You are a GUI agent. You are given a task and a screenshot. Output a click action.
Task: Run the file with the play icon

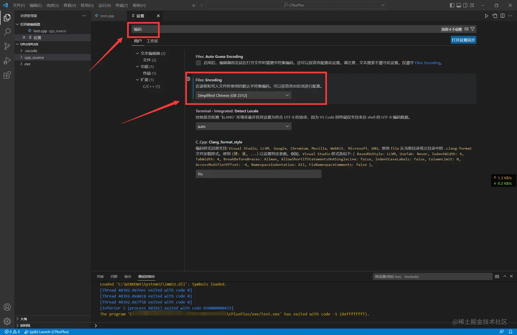coord(487,16)
